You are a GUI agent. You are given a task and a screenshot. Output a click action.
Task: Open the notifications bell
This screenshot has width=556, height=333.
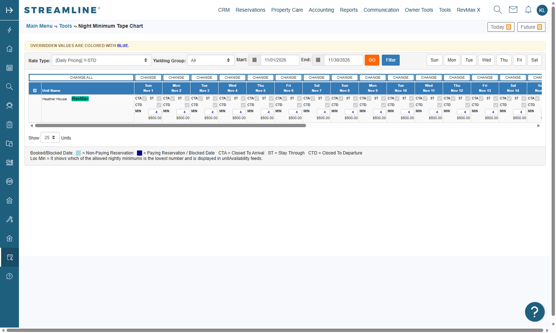point(528,10)
